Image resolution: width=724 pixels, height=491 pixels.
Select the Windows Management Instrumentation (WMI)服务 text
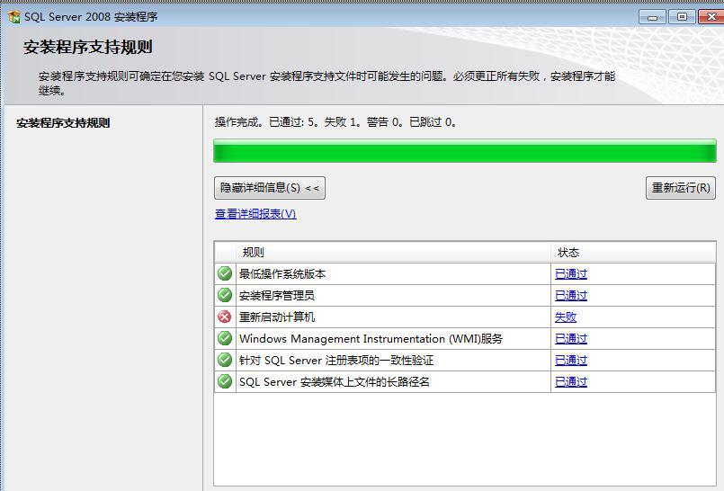click(371, 338)
